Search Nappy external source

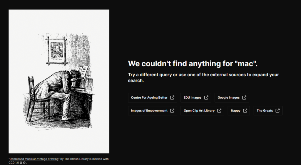tap(235, 111)
